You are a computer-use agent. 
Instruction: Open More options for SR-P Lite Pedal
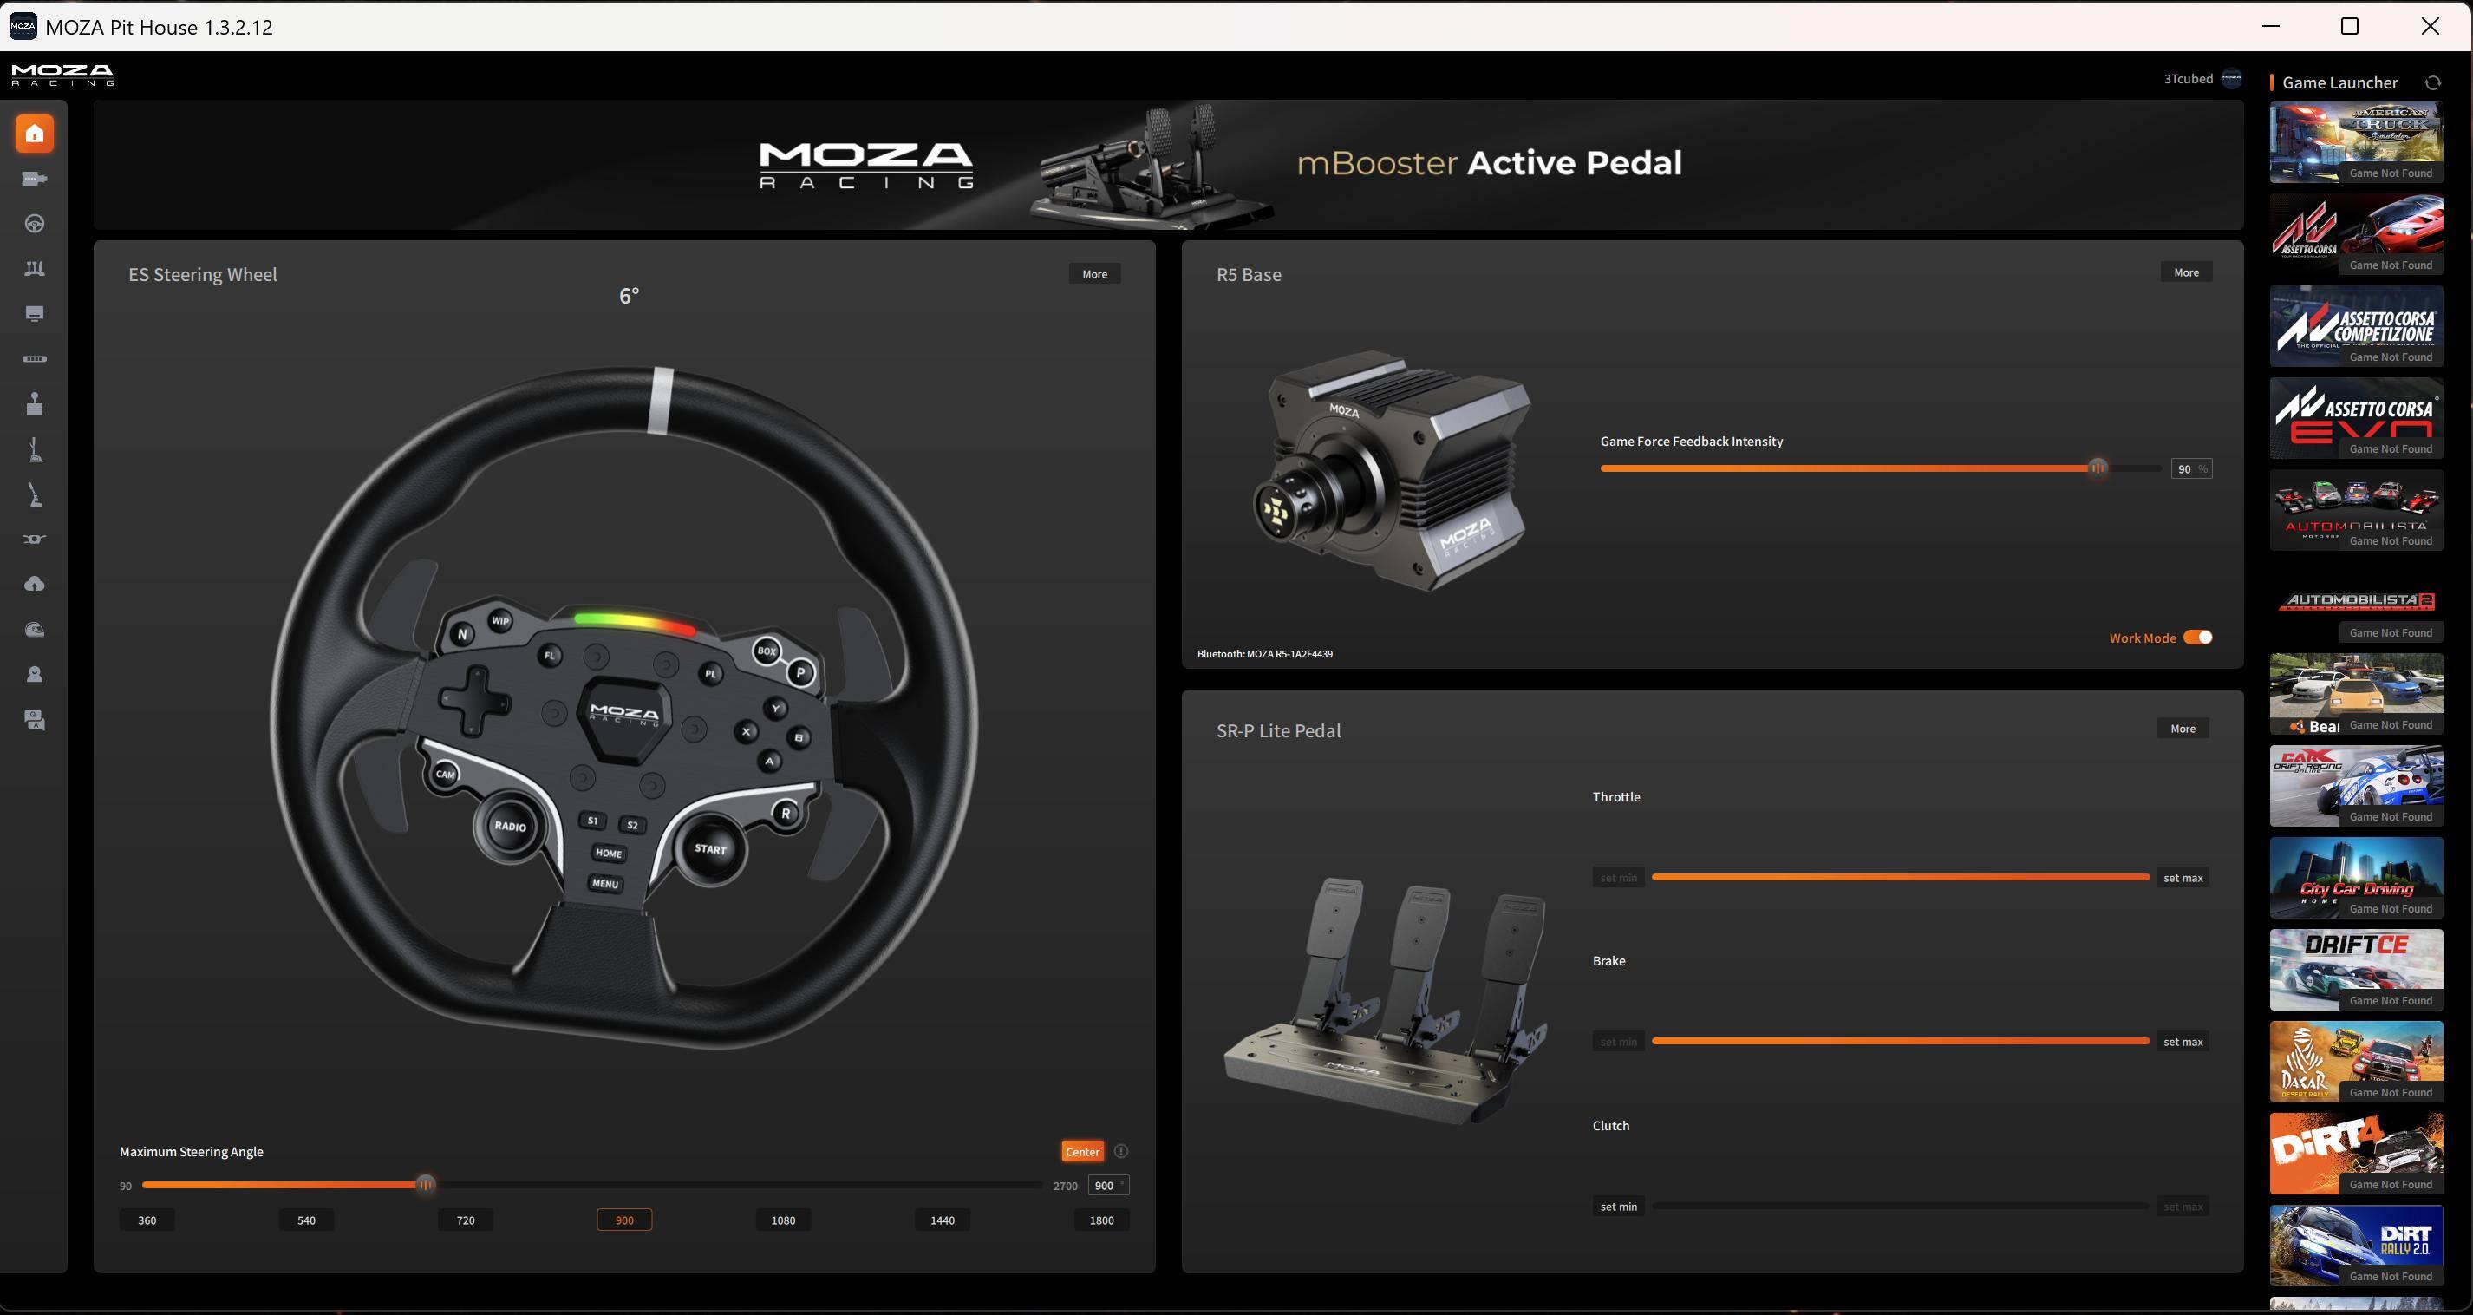pos(2183,728)
